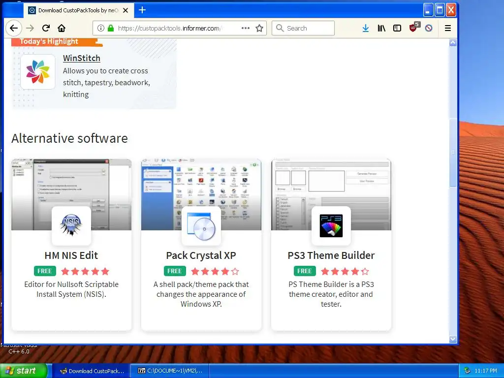Select the Download CustoPackTools tab
The width and height of the screenshot is (504, 378).
tap(78, 10)
